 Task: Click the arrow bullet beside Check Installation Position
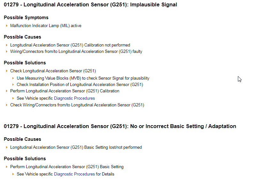[13, 85]
